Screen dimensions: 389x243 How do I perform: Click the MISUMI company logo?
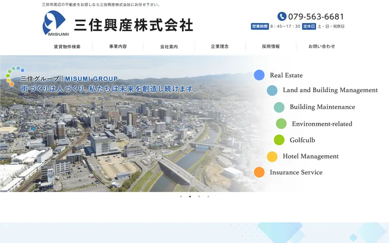coord(55,23)
